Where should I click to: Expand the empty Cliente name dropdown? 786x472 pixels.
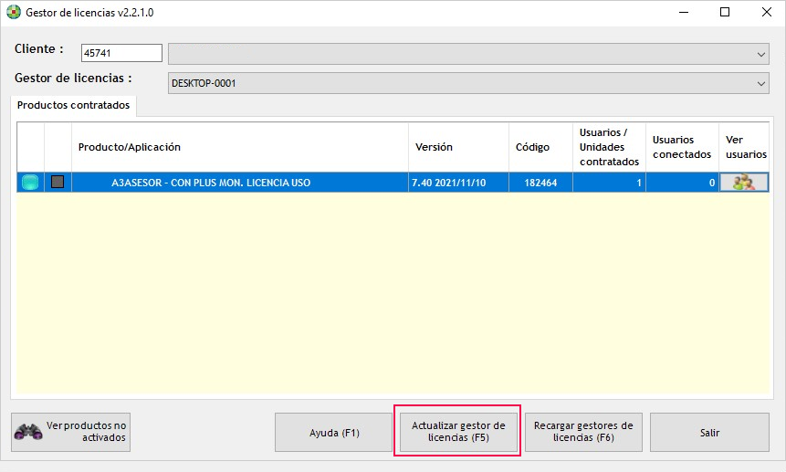coord(761,54)
